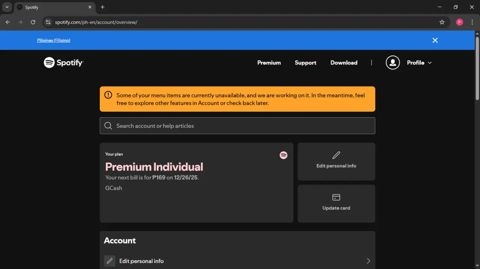Viewport: 480px width, 269px height.
Task: Click the forward navigation arrow
Action: point(20,22)
